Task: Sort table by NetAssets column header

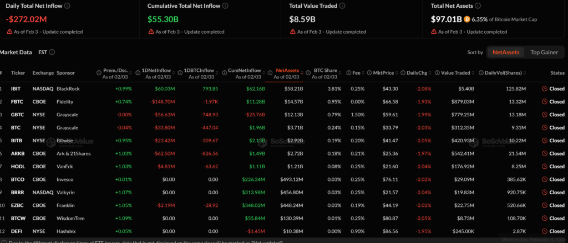Action: [287, 71]
